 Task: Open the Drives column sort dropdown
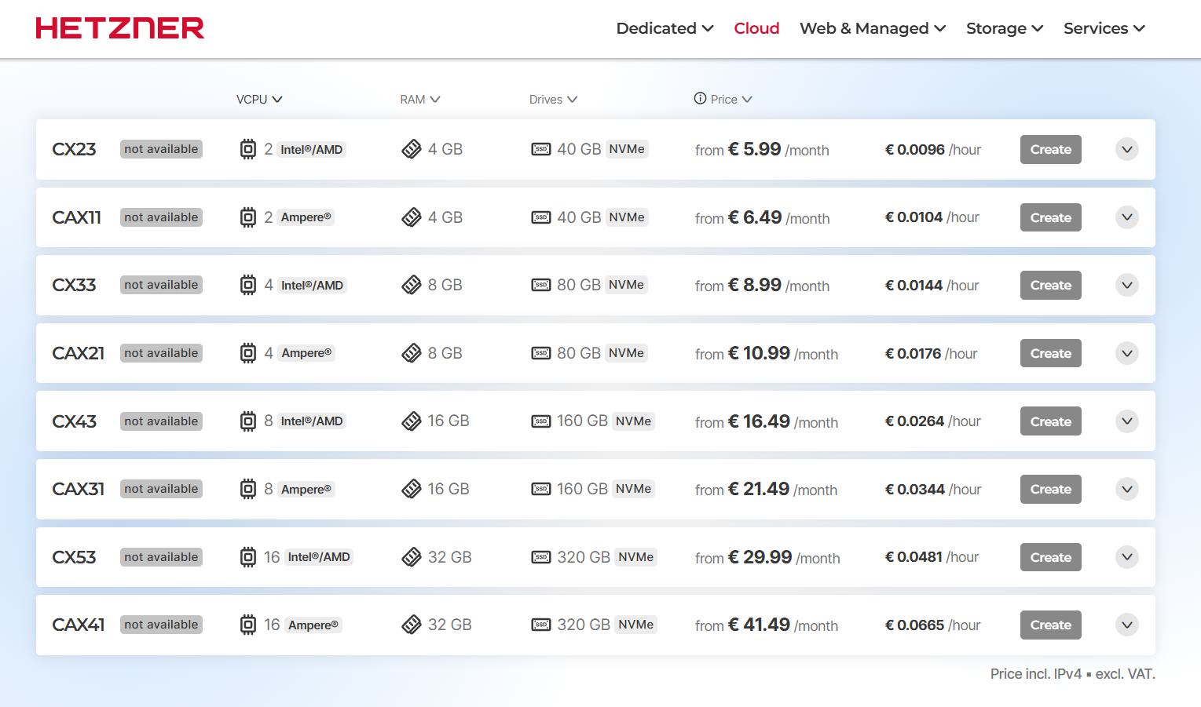click(x=553, y=100)
